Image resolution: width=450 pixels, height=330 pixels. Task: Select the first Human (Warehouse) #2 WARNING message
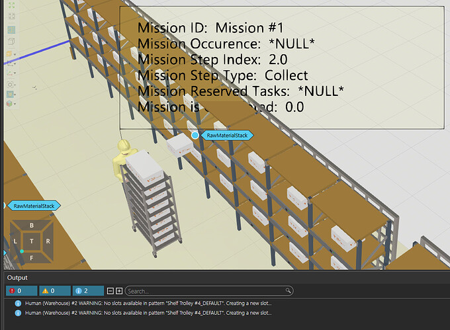pos(148,303)
